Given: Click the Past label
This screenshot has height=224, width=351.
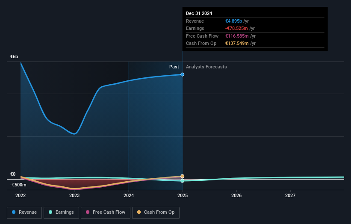Looking at the screenshot, I should 174,67.
